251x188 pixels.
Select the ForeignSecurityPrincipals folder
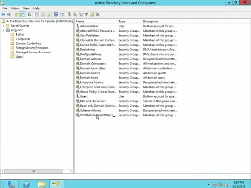pos(32,48)
